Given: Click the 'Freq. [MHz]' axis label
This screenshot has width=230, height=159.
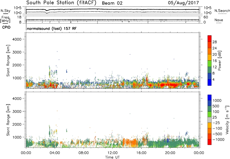Looking at the screenshot, I should [5, 19].
